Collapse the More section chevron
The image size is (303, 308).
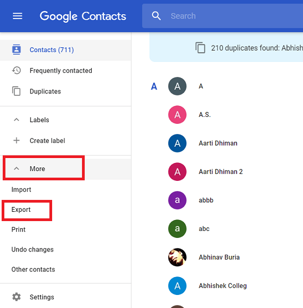click(x=16, y=168)
